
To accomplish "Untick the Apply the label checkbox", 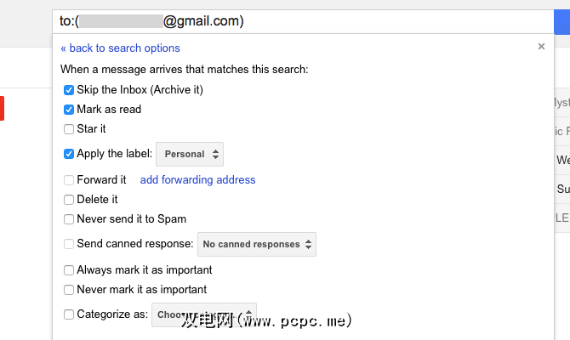I will pyautogui.click(x=69, y=154).
